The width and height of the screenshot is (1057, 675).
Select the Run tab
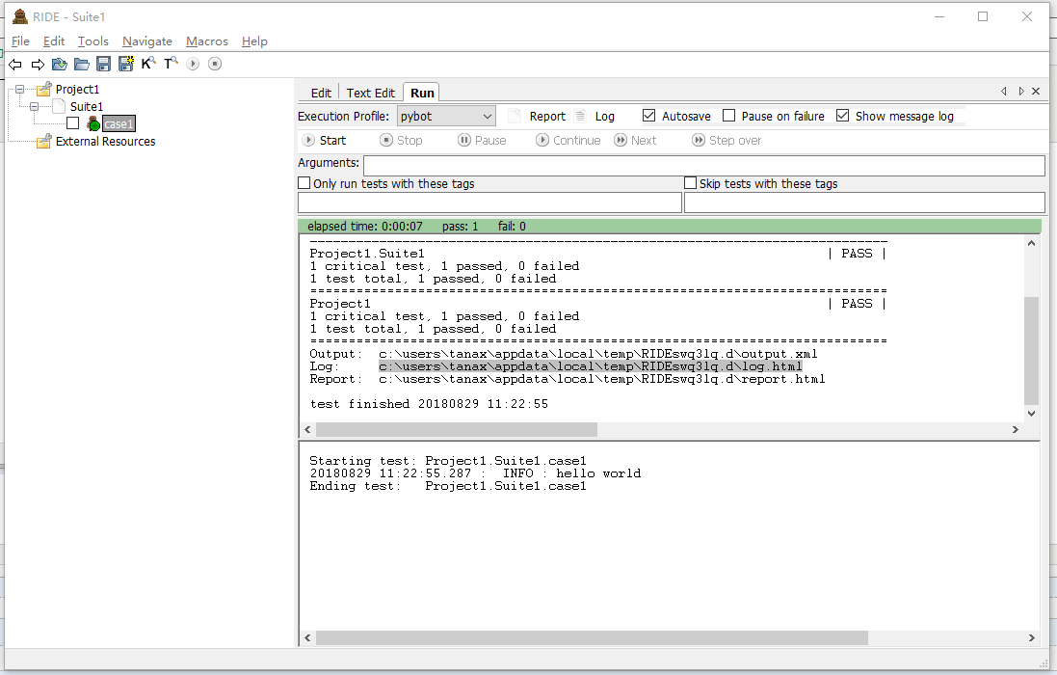coord(422,93)
